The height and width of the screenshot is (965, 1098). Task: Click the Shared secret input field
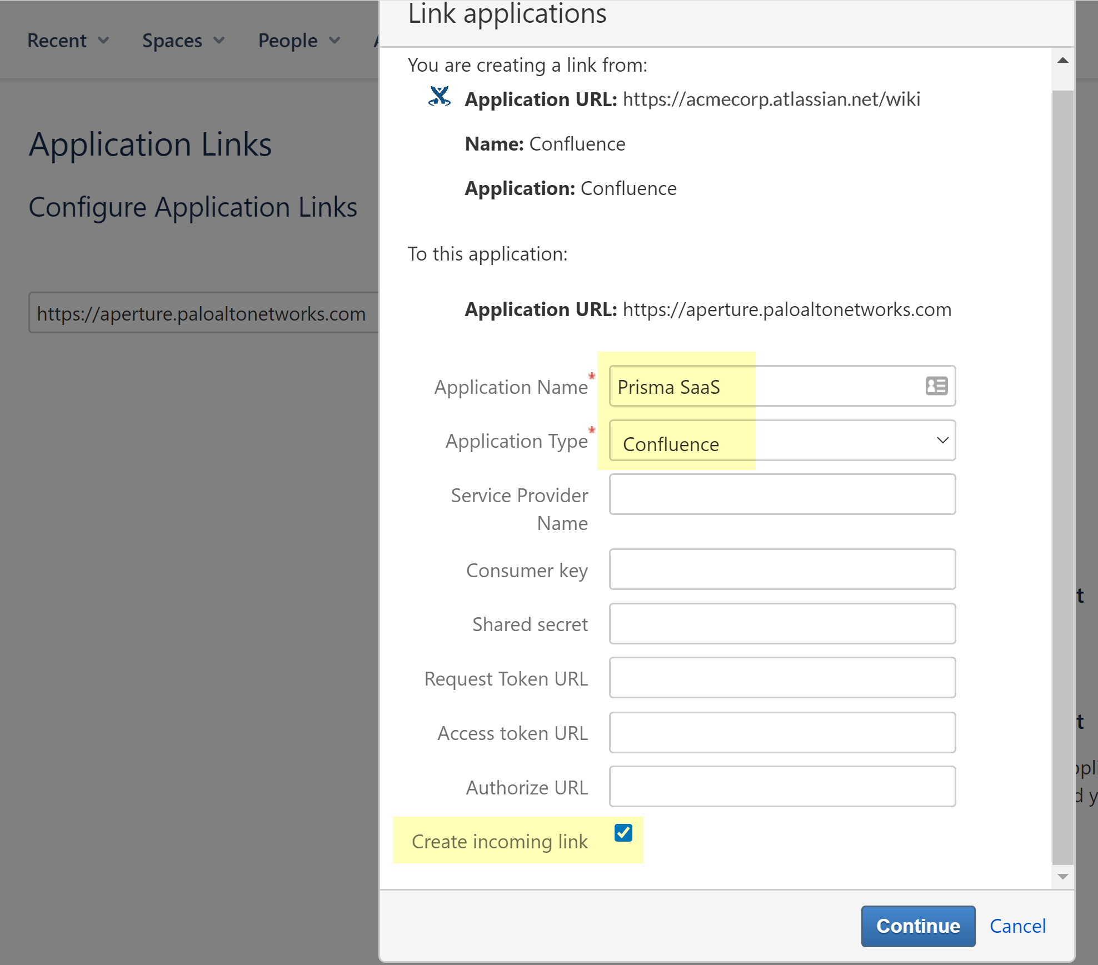tap(781, 623)
